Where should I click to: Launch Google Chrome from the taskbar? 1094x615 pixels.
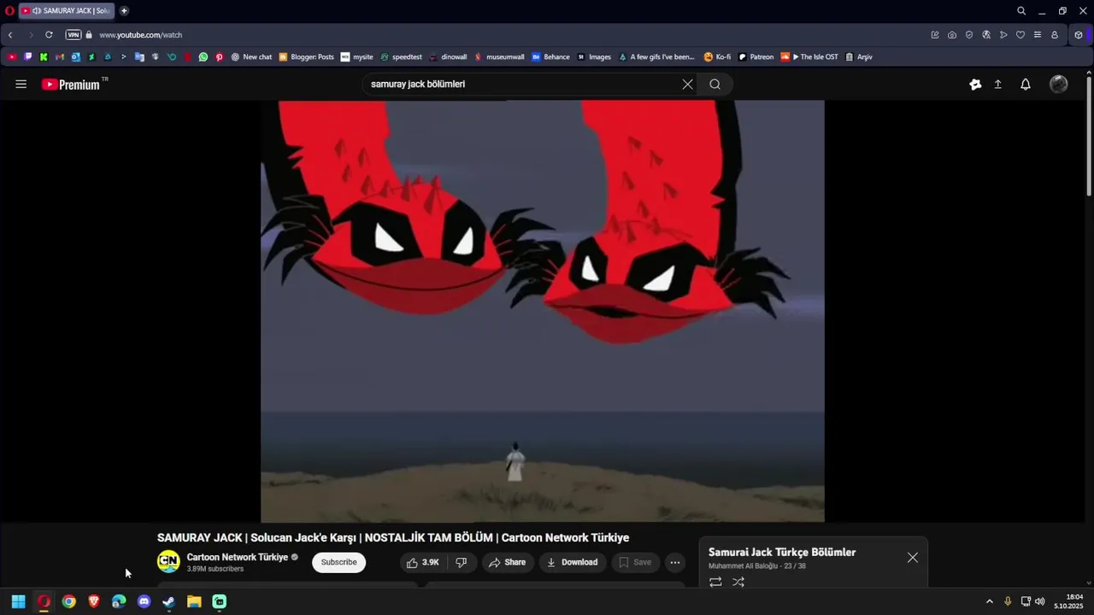coord(68,601)
